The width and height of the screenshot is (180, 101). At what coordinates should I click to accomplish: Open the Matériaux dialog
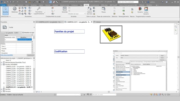point(15,10)
